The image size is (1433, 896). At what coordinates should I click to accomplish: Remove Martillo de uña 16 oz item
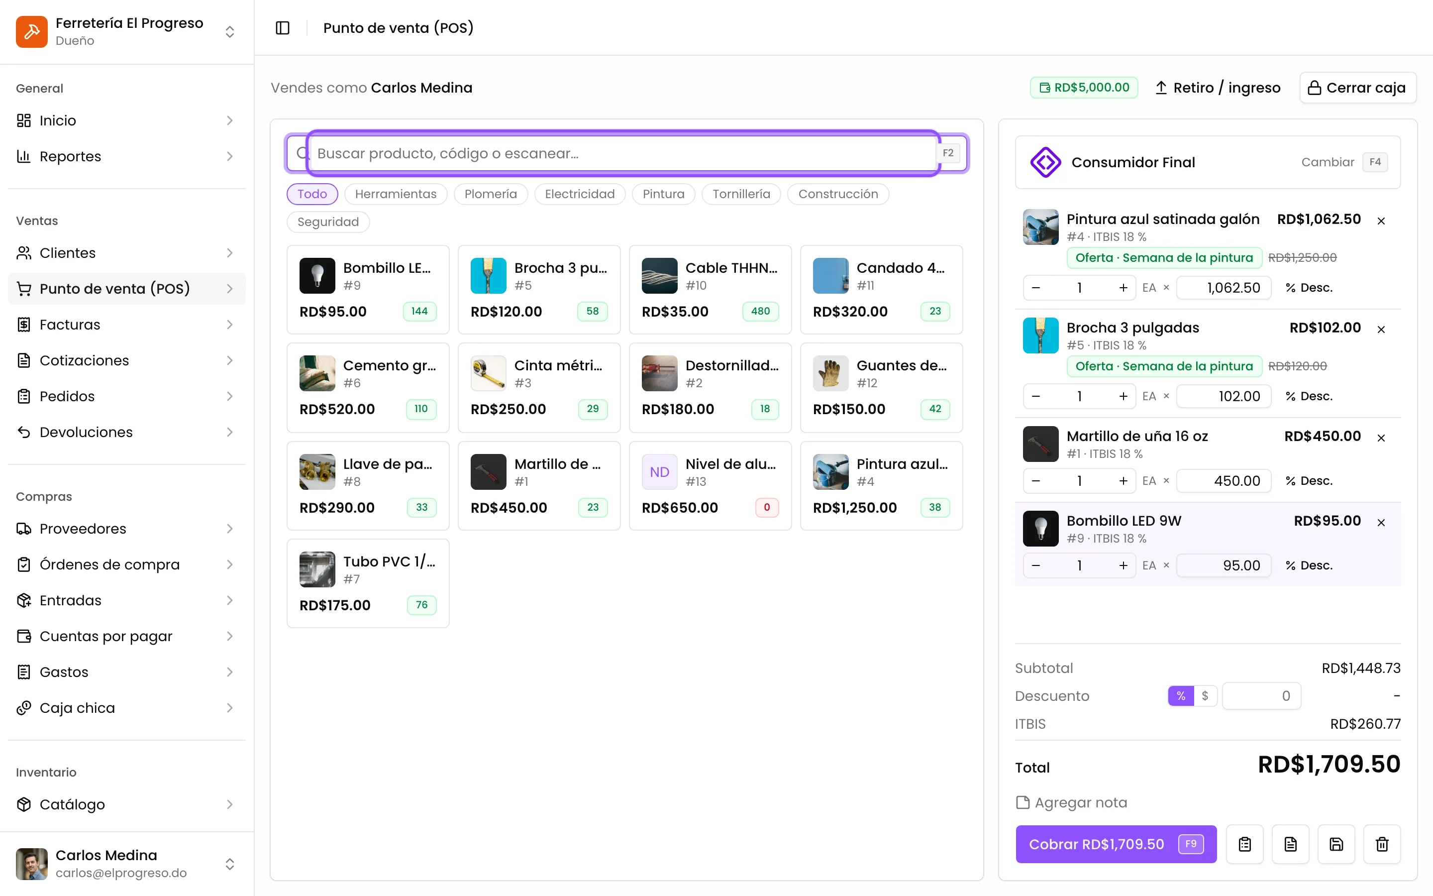pos(1381,438)
